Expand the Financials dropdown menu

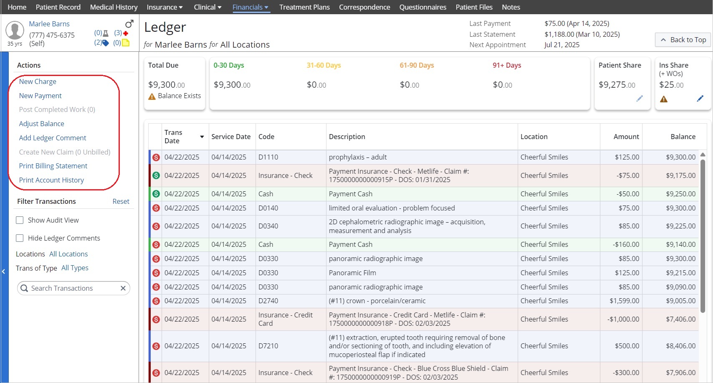coord(250,7)
